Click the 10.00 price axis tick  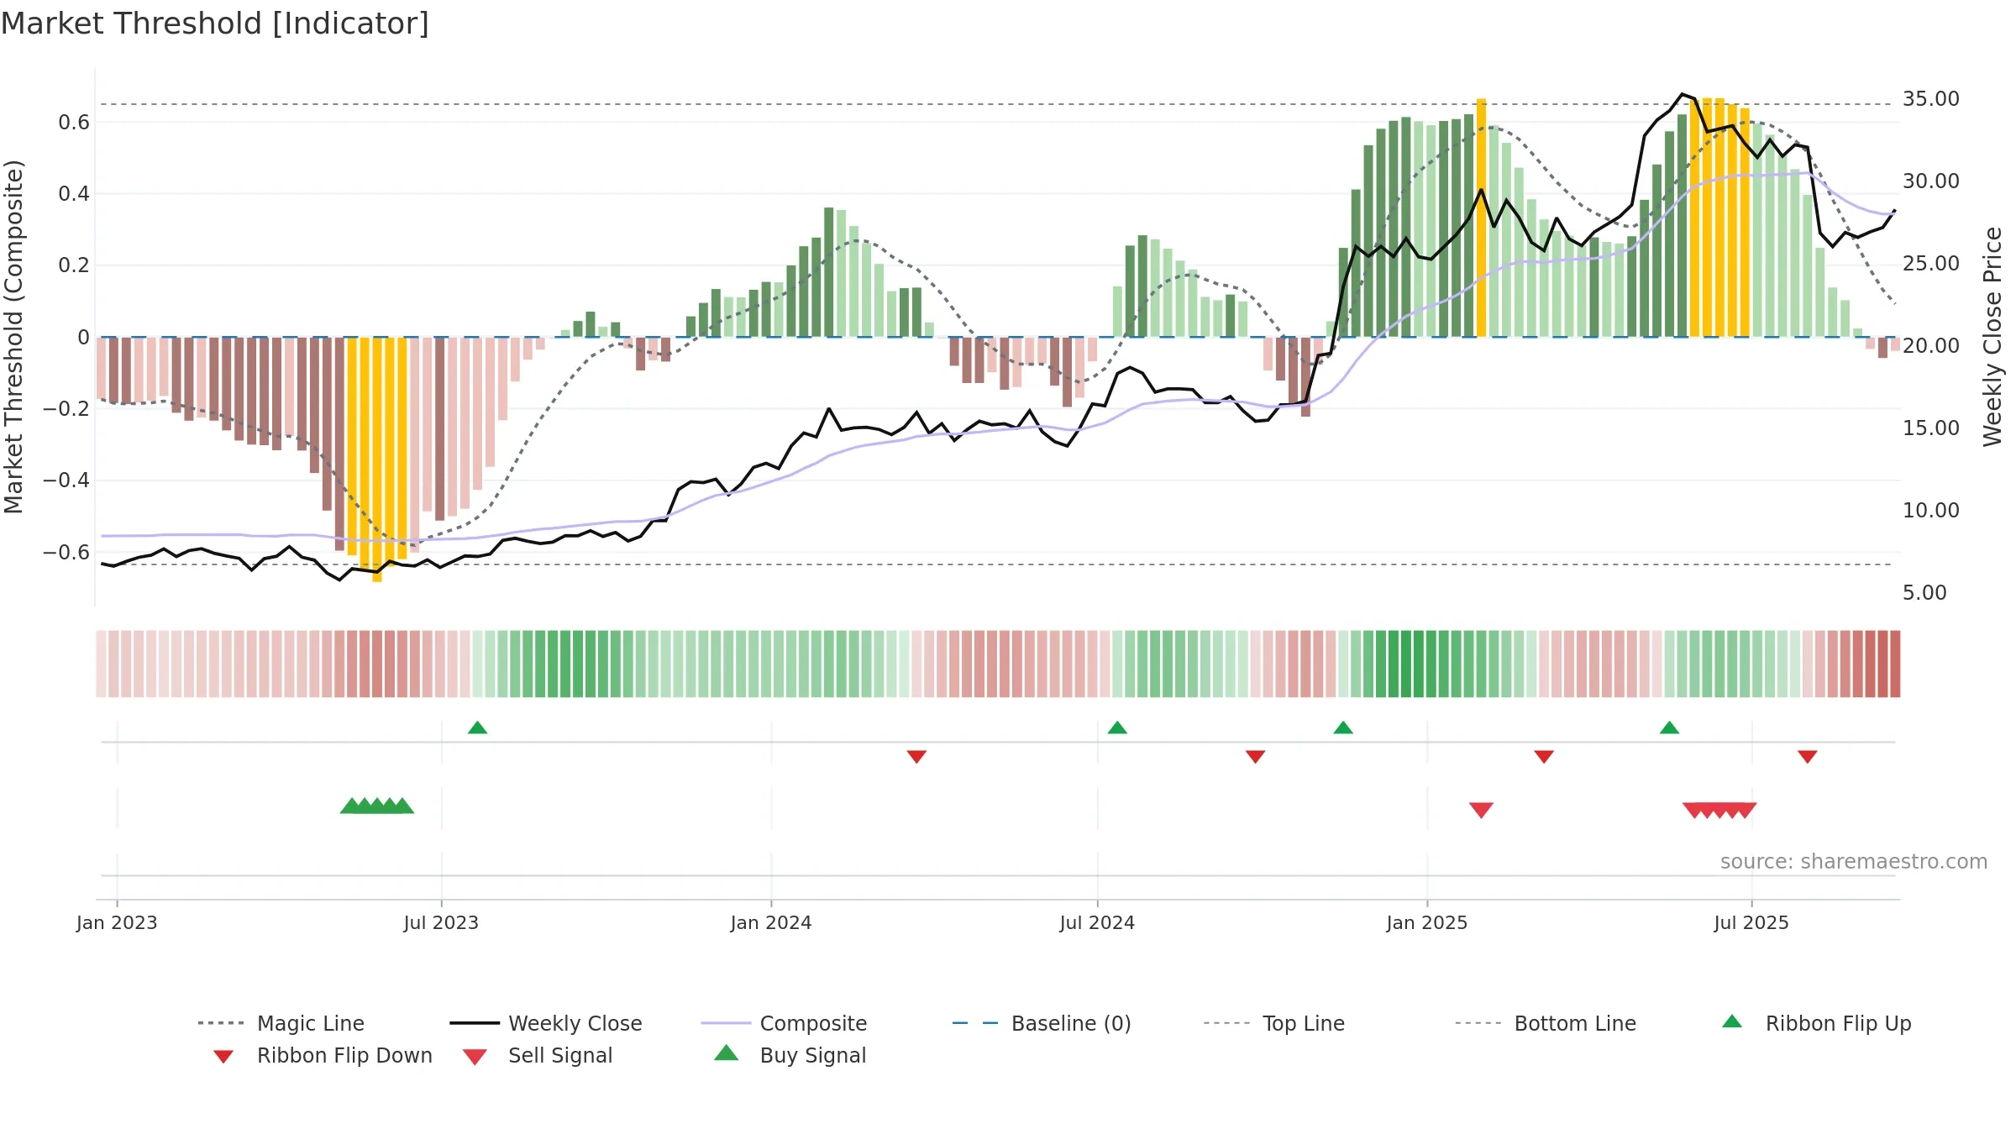(1931, 511)
